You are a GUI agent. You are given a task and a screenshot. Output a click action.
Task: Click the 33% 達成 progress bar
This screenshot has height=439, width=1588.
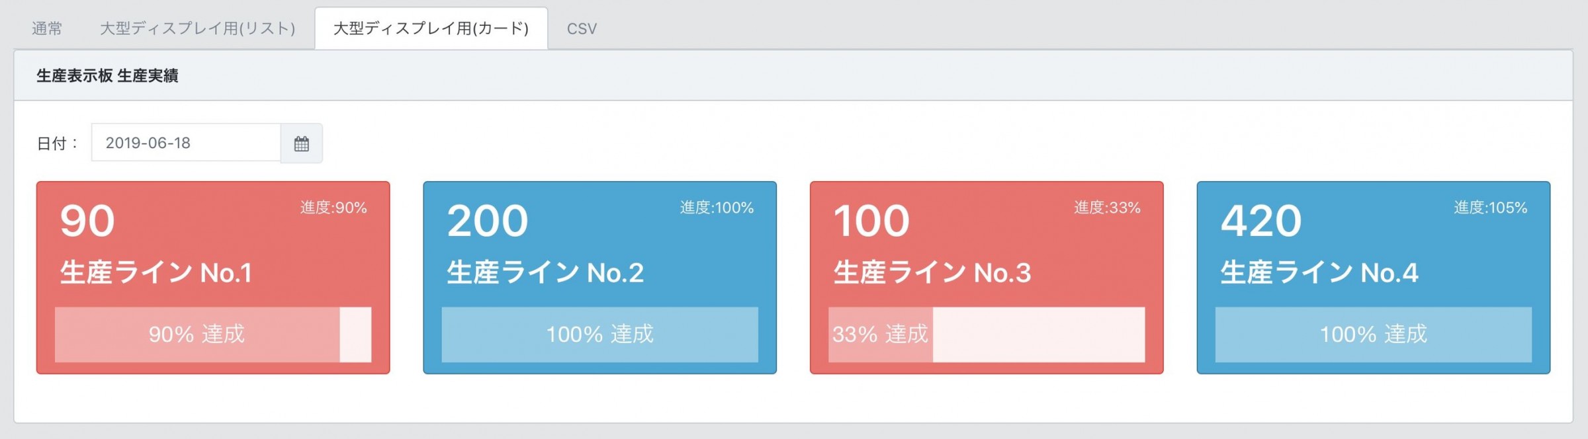(x=987, y=335)
